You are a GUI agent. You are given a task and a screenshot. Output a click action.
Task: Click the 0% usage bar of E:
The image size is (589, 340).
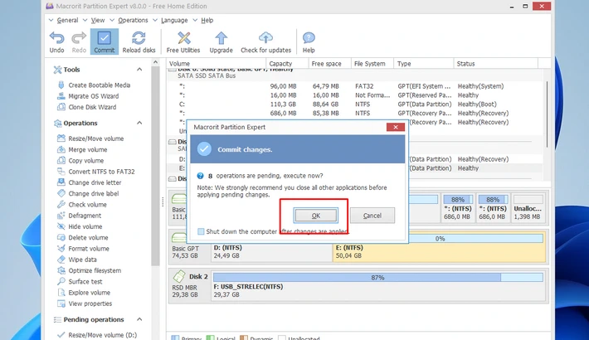pos(439,239)
